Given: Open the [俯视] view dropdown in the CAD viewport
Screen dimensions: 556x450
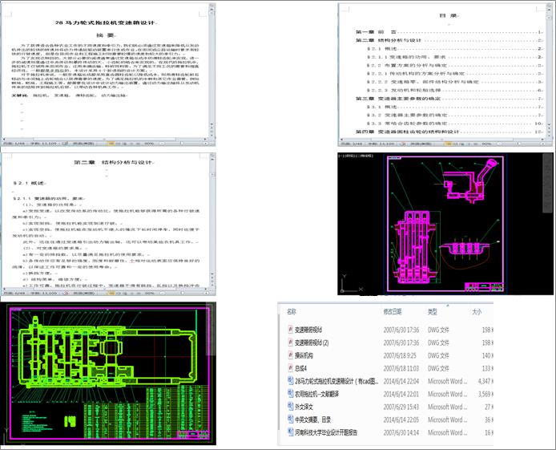Looking at the screenshot, I should pyautogui.click(x=346, y=153).
